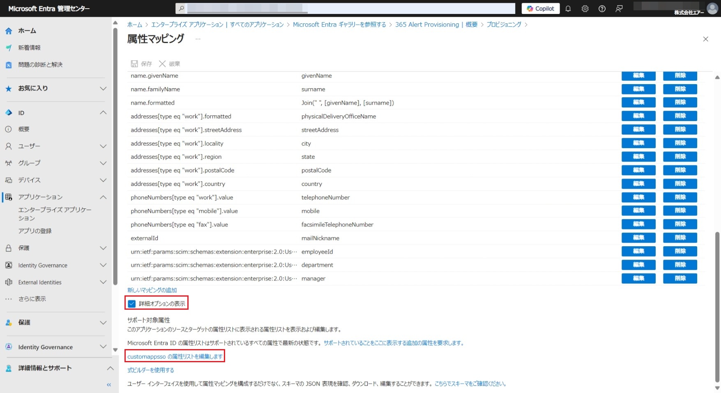Click 削除 button for name.givenName row
Image resolution: width=721 pixels, height=393 pixels.
point(680,76)
